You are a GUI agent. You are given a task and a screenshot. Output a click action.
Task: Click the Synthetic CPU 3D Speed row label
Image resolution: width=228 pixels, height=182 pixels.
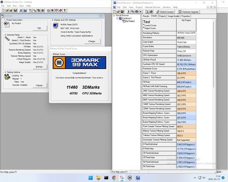tap(159, 64)
